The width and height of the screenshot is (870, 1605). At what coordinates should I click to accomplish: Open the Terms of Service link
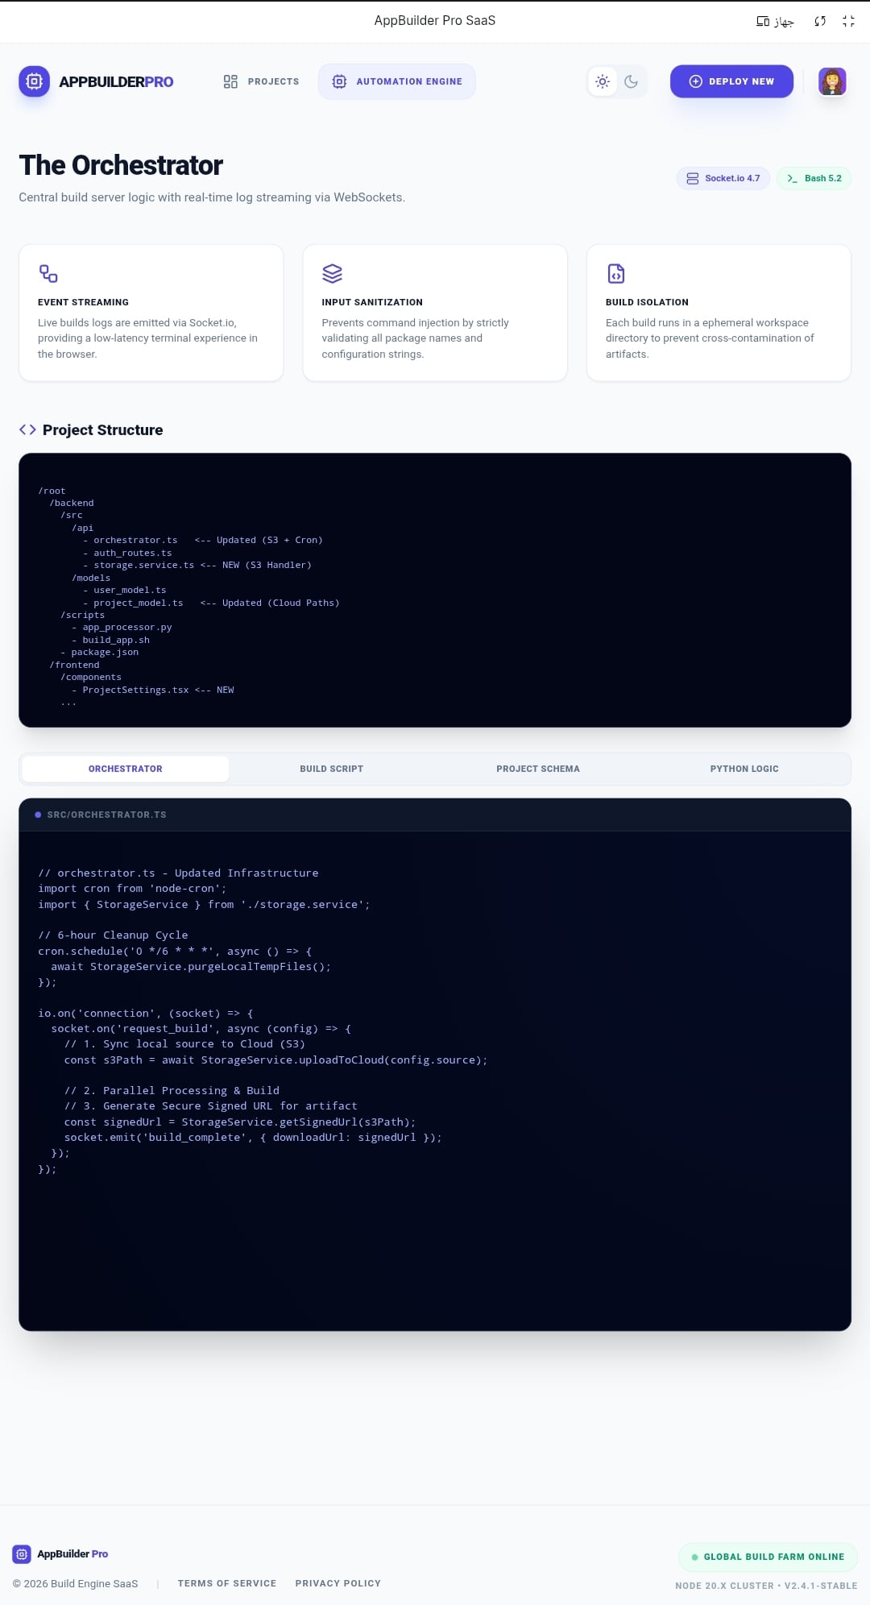click(227, 1583)
